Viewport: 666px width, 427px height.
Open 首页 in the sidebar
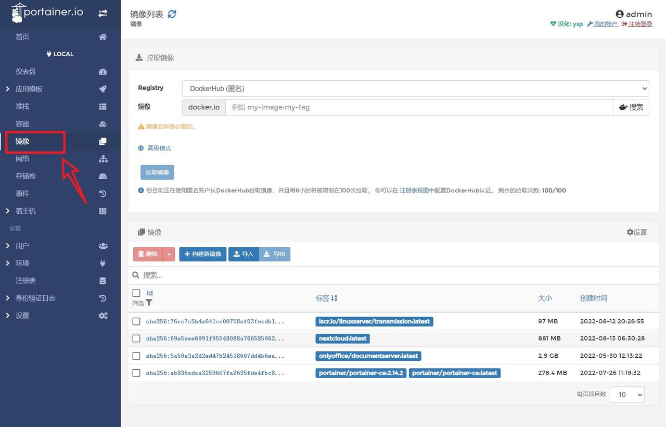pos(22,37)
